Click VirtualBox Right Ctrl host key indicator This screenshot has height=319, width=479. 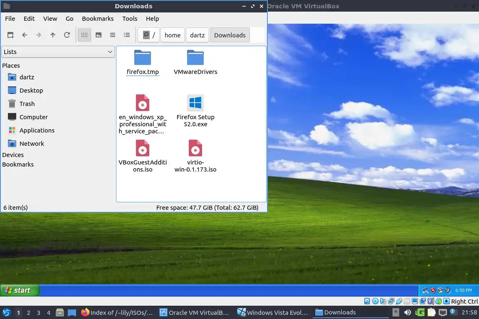click(464, 302)
